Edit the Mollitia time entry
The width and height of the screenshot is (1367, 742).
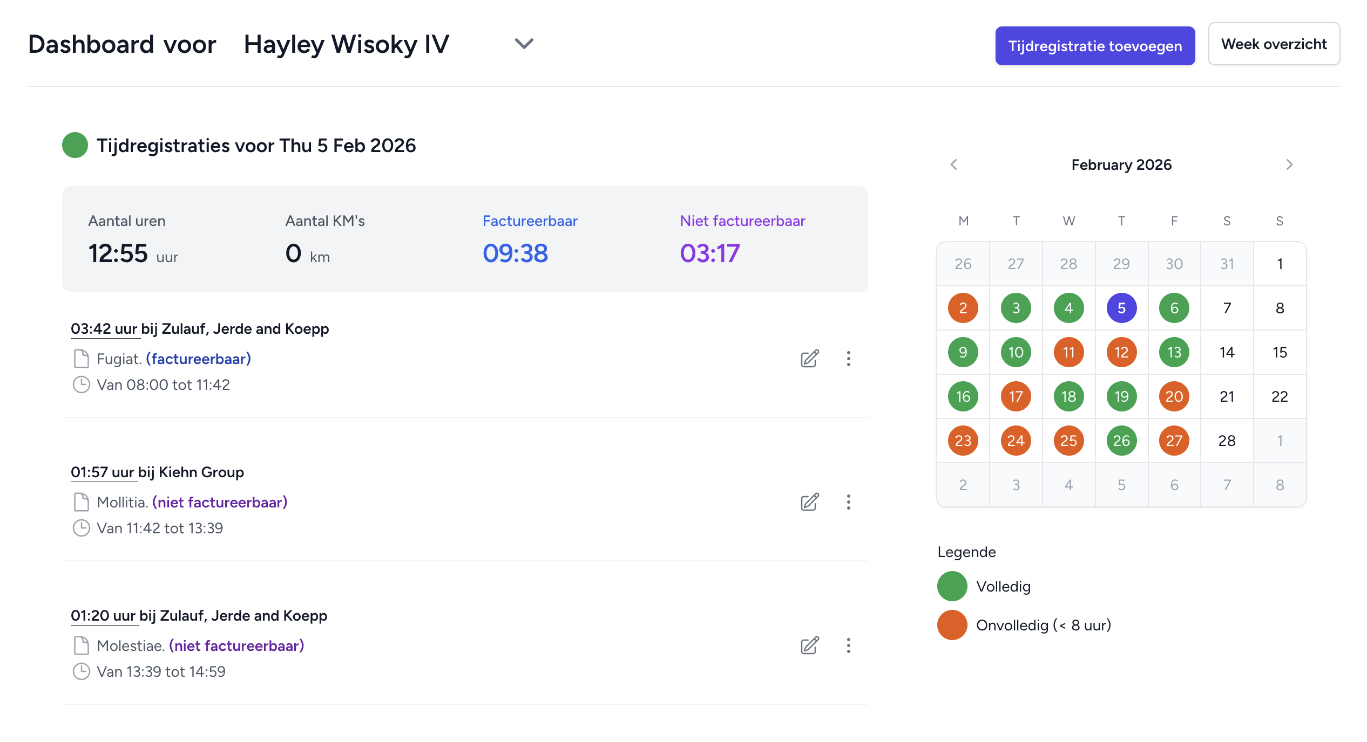810,502
